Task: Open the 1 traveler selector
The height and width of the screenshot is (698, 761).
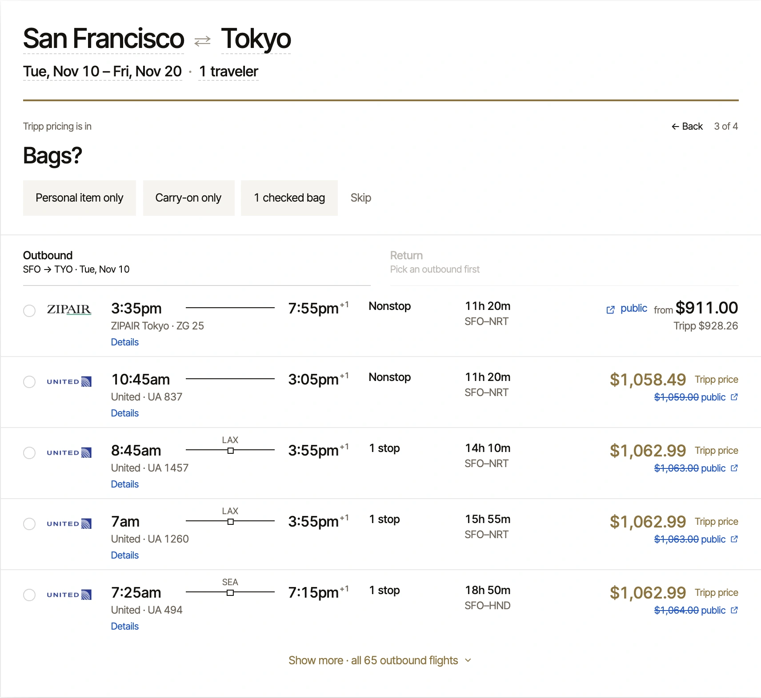Action: point(228,71)
